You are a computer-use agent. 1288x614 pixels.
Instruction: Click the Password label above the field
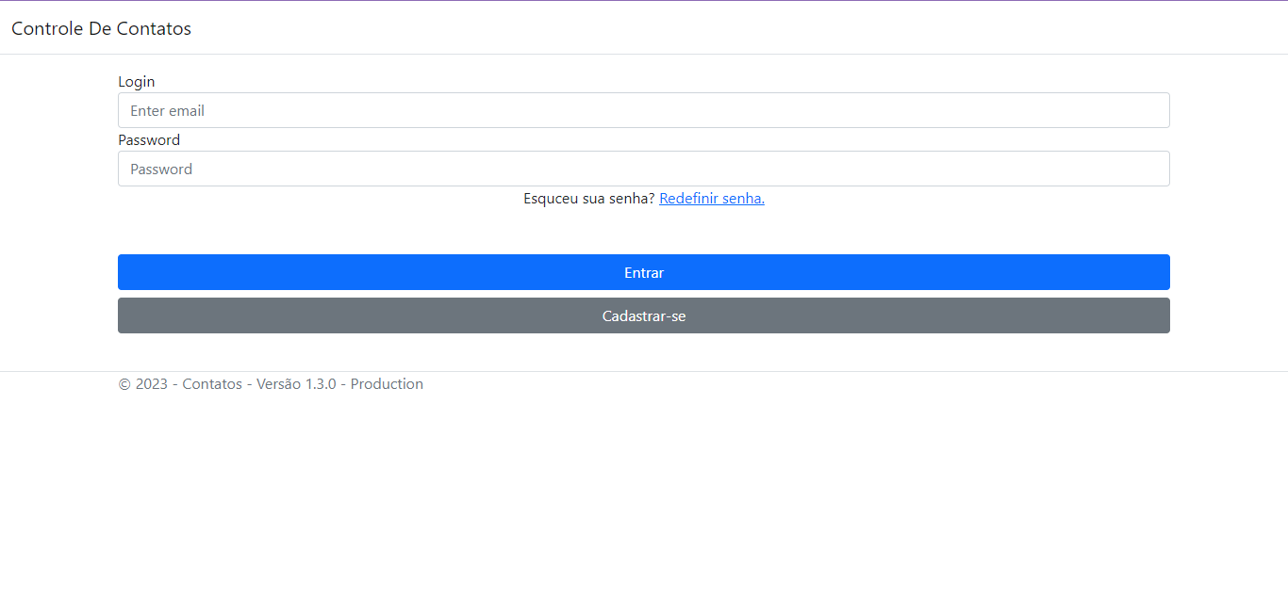pyautogui.click(x=149, y=140)
